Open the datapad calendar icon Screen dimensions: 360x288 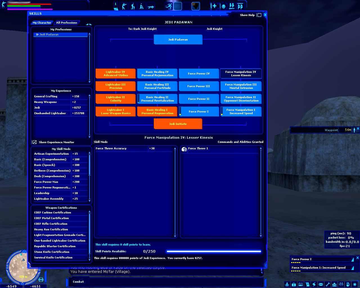point(300,284)
